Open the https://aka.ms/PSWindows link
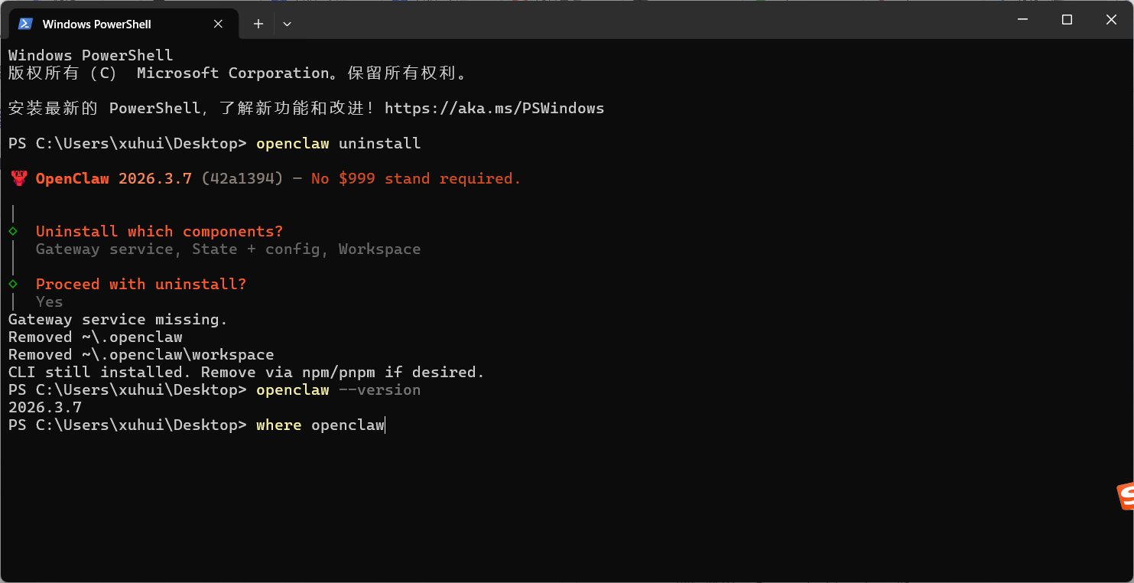 pos(495,108)
